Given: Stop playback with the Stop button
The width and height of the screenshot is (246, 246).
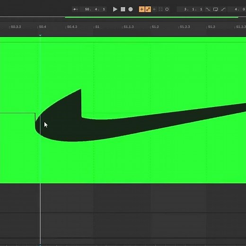Looking at the screenshot, I should pyautogui.click(x=123, y=9).
